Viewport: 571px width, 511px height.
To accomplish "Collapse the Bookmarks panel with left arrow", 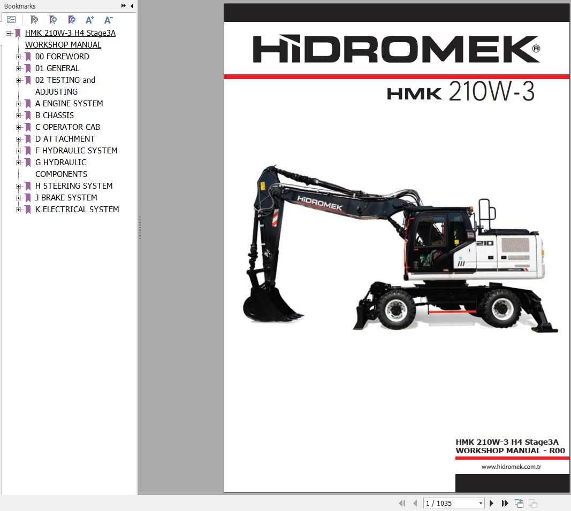I will point(132,6).
